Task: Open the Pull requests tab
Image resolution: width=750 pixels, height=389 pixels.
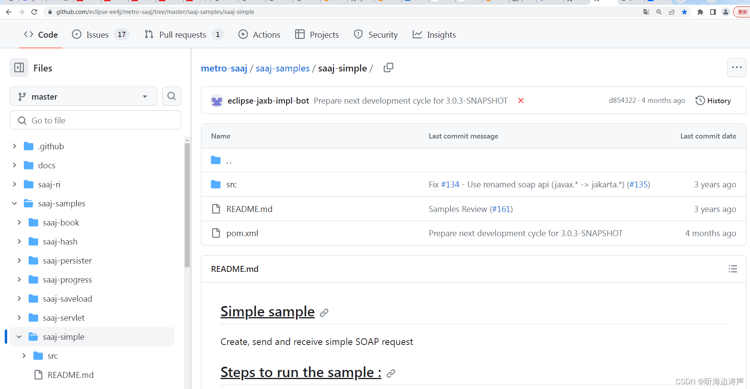Action: click(184, 35)
